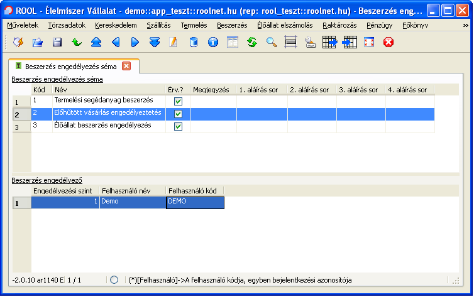Toggle Érv. checkbox for Előhűtött vásárlás engedélyeztetés
This screenshot has height=297, width=474.
pos(179,114)
